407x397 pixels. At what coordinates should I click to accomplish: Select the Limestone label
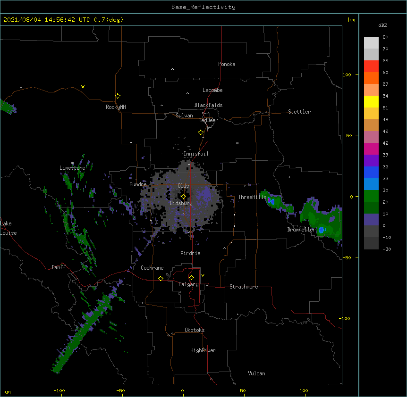click(x=72, y=168)
